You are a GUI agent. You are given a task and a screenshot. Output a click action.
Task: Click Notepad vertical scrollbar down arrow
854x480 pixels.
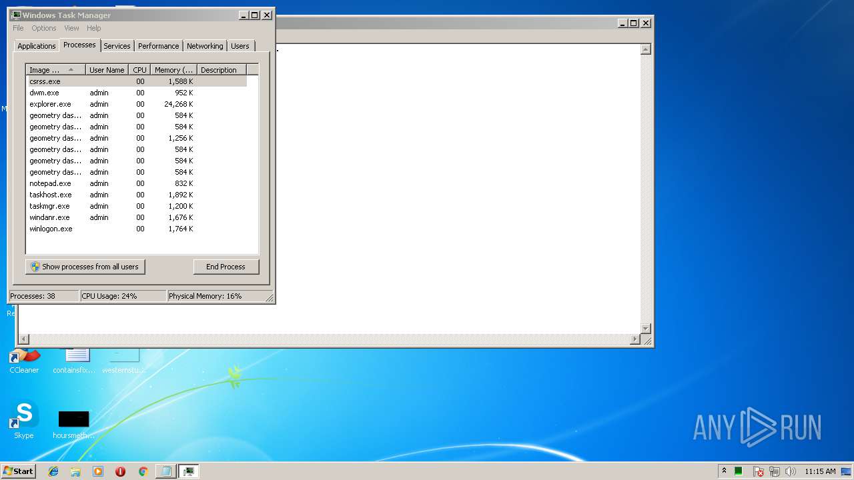pyautogui.click(x=645, y=329)
